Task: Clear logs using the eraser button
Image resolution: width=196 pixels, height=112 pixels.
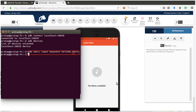Action: 168,38
